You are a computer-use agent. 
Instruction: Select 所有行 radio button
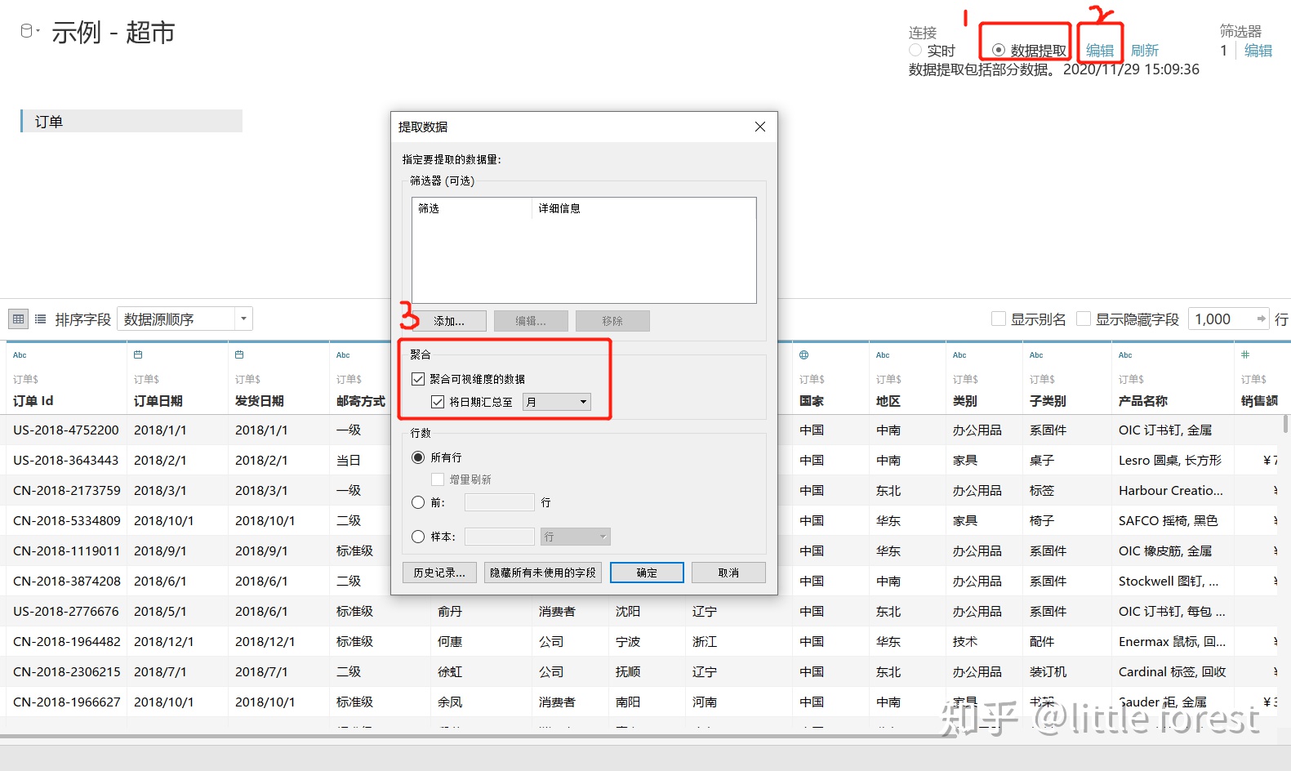pos(418,457)
